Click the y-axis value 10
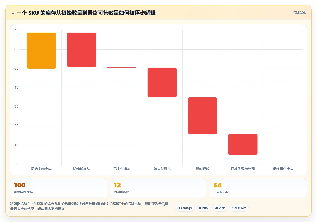Viewport: 317px width, 222px height. 16,145
